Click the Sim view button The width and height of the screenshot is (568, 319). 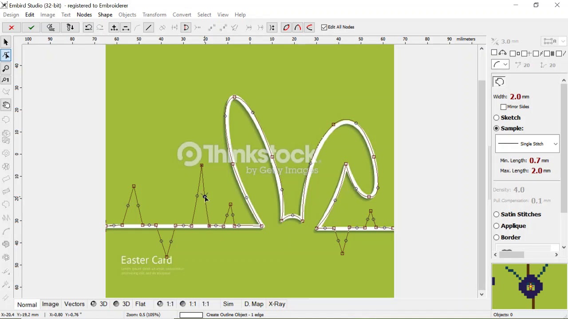[x=228, y=304]
